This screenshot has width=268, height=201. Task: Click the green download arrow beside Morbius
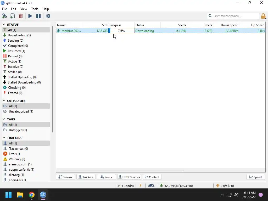tap(58, 31)
